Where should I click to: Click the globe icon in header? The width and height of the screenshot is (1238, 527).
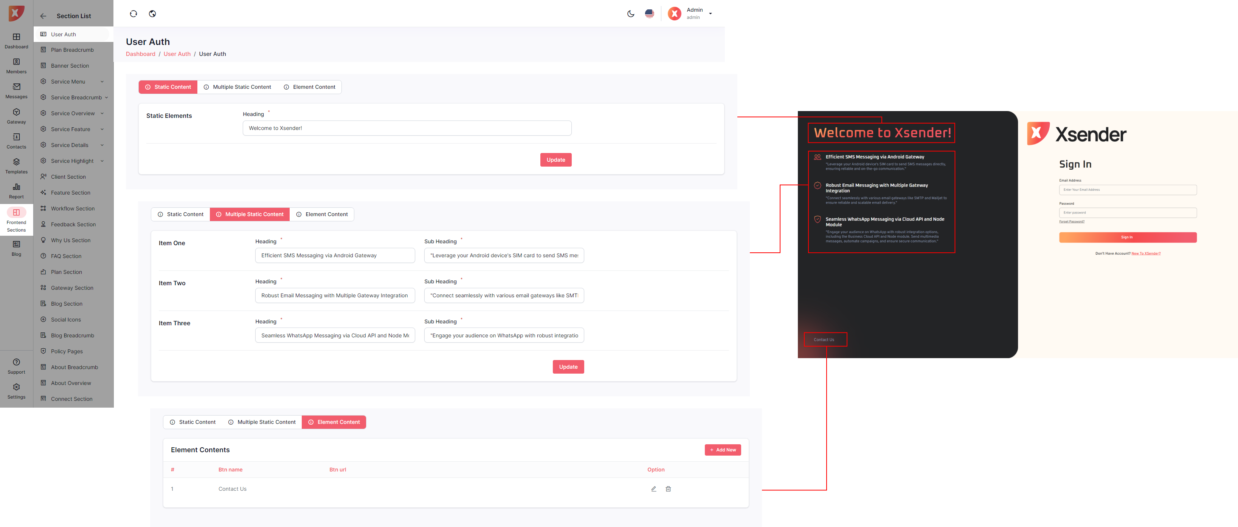click(152, 14)
